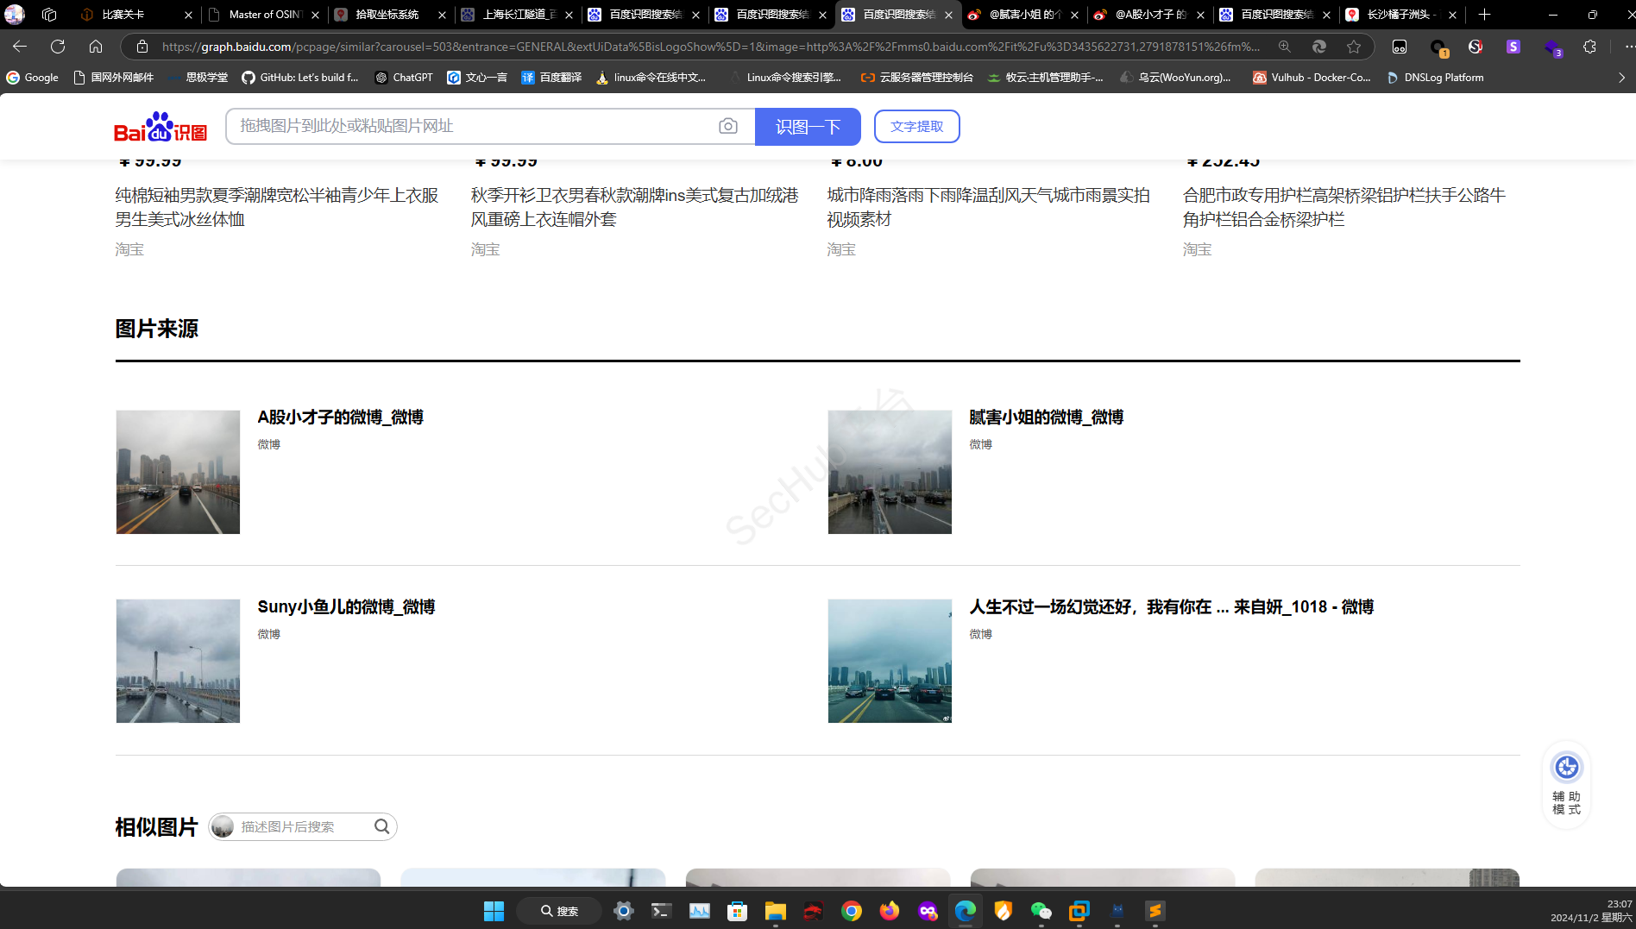Click Suny小鱼儿 bridge thumbnail
1636x929 pixels.
[x=178, y=661]
